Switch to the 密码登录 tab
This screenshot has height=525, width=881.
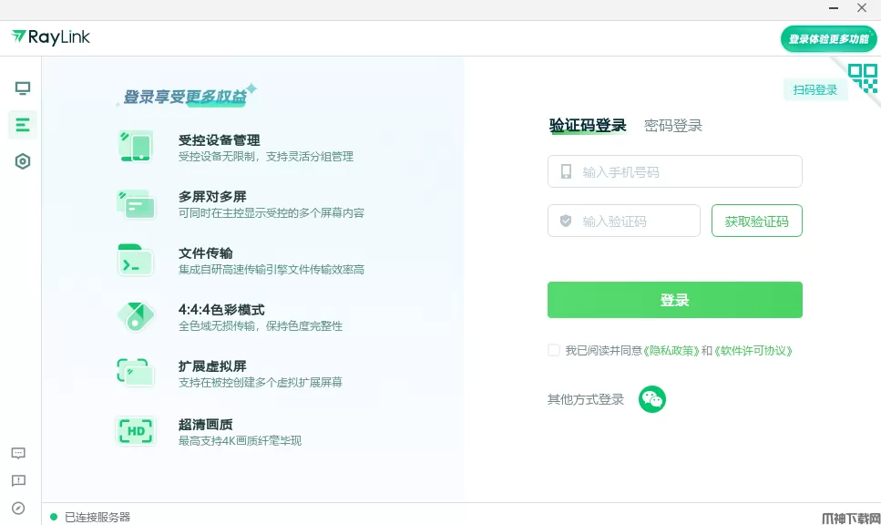[672, 126]
